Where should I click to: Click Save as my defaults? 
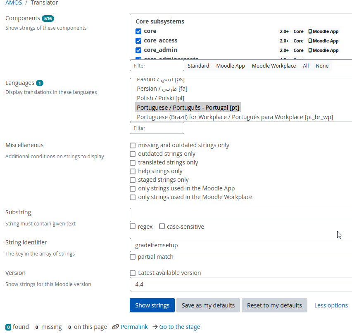(208, 305)
